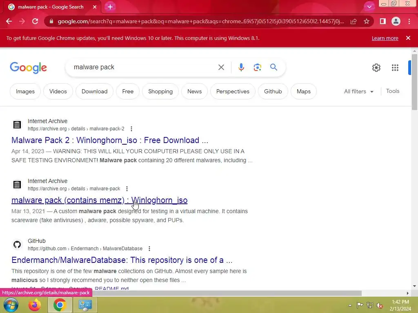Expand the All filters dropdown

point(358,91)
